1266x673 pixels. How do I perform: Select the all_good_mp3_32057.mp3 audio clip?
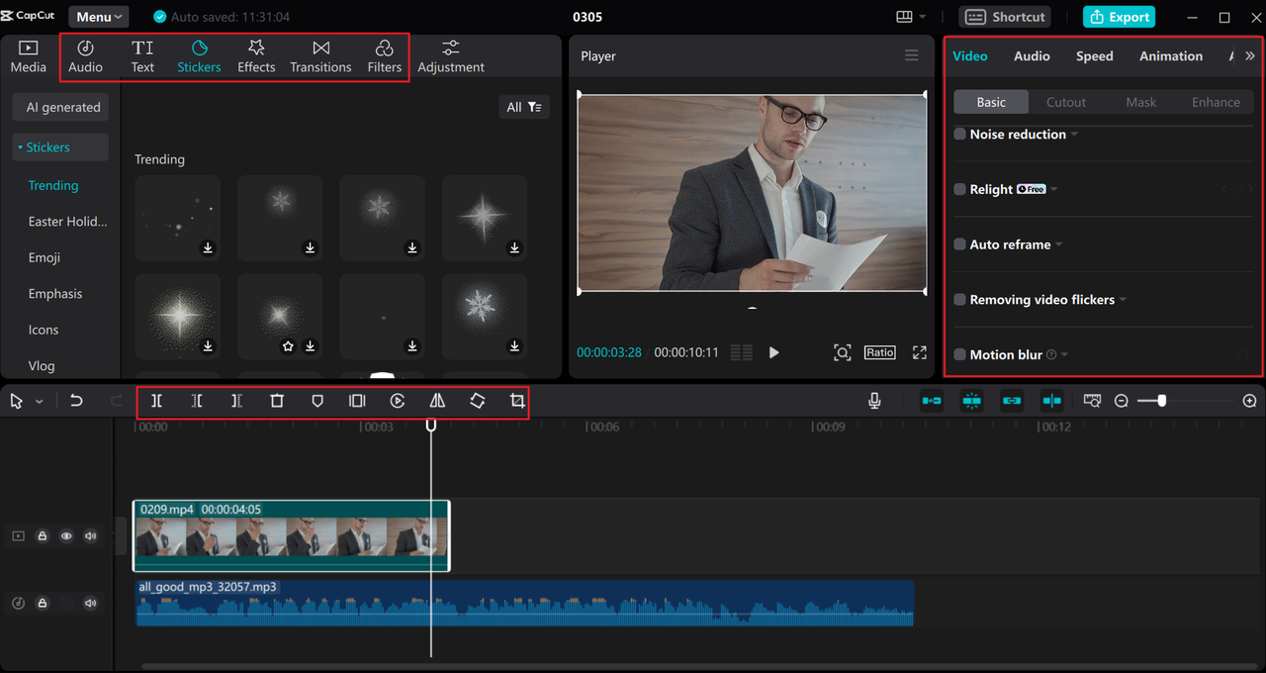click(524, 603)
